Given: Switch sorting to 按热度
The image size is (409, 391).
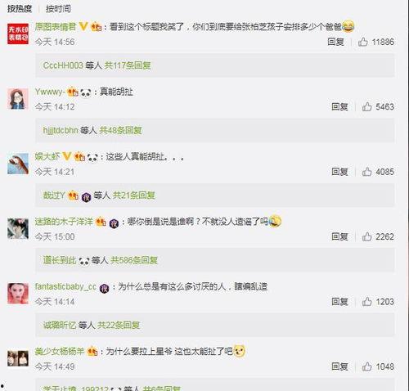Looking at the screenshot, I should 20,9.
